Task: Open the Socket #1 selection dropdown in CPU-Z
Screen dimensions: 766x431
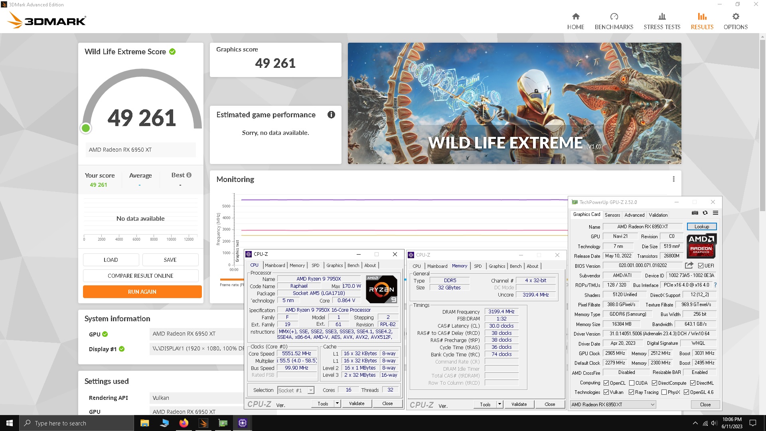Action: coord(296,390)
